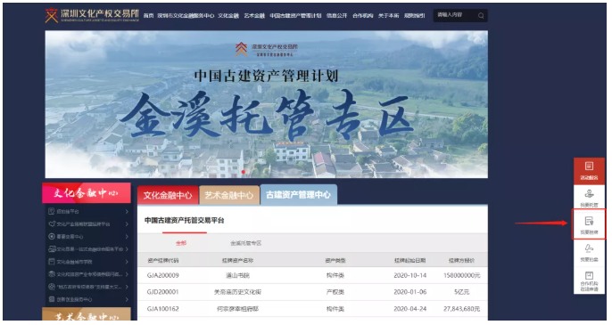
Task: Switch to the 艺术金融中心 tan tab
Action: [x=229, y=195]
